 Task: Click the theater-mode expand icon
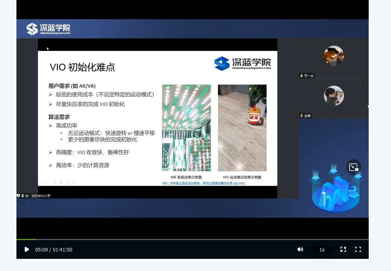click(343, 249)
